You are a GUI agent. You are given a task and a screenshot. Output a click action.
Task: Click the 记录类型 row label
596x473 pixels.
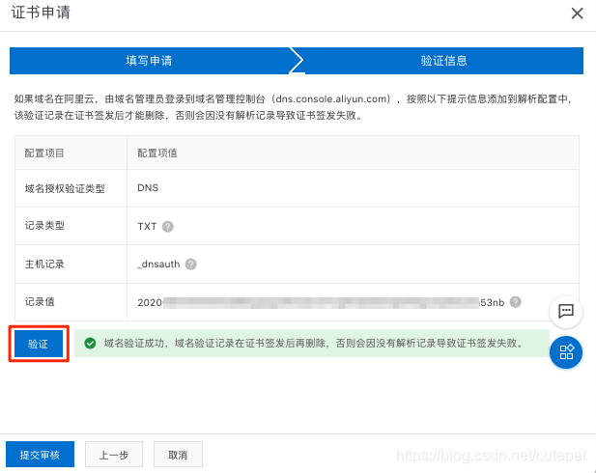44,226
